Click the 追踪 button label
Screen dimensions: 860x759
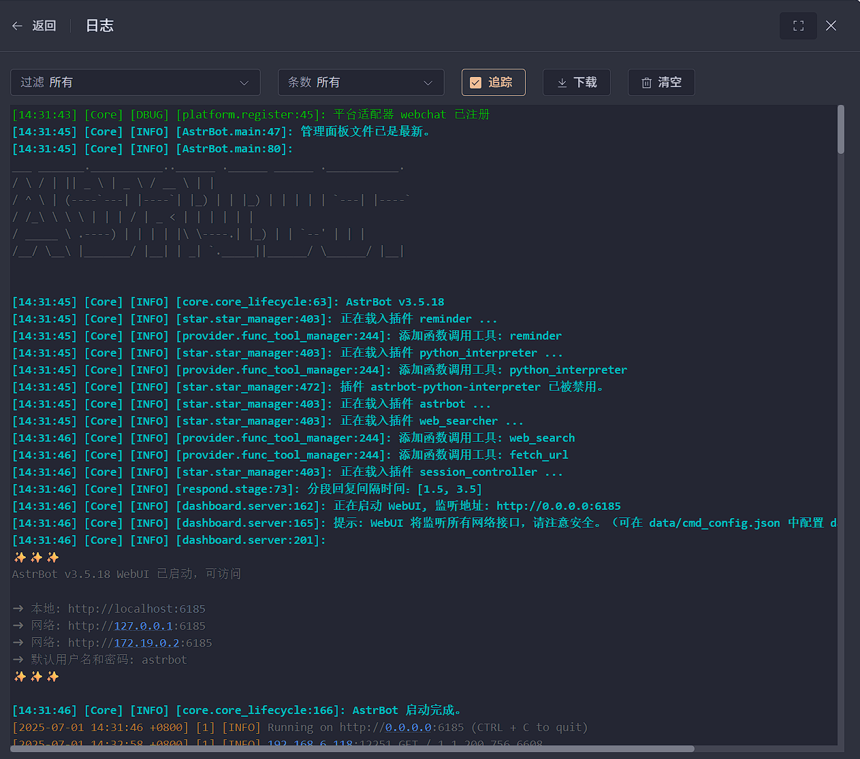[x=500, y=82]
